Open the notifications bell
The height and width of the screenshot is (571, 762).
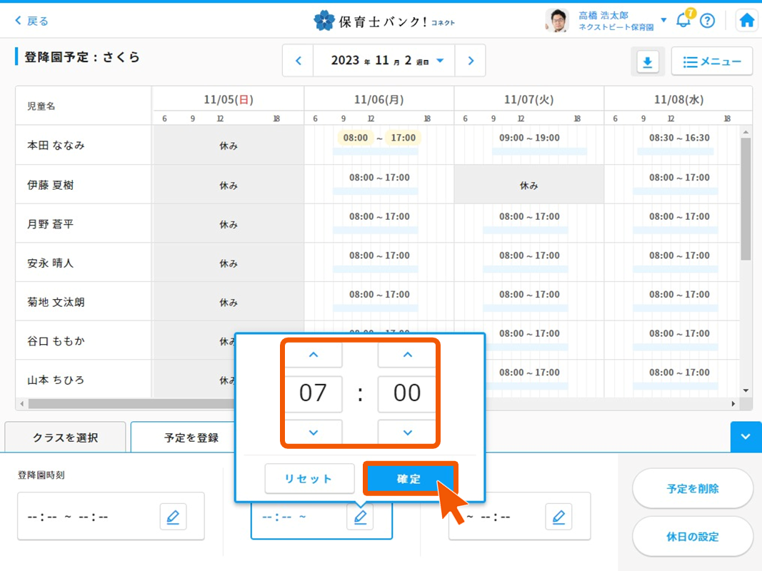(x=683, y=20)
